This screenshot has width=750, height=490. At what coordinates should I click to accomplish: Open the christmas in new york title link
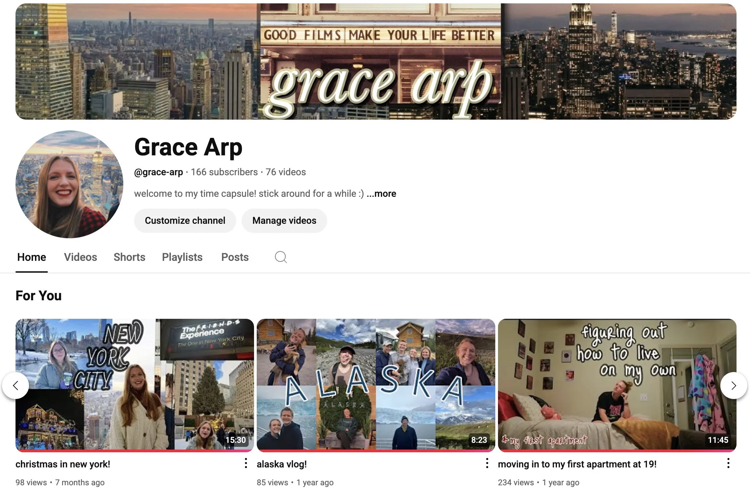(x=63, y=464)
